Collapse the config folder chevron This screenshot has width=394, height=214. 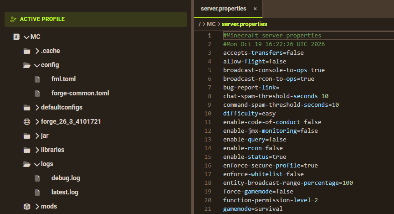coord(37,65)
